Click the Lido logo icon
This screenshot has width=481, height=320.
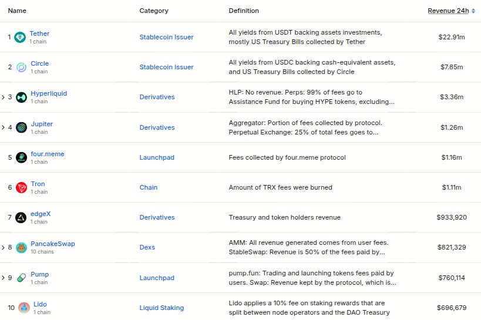[24, 308]
